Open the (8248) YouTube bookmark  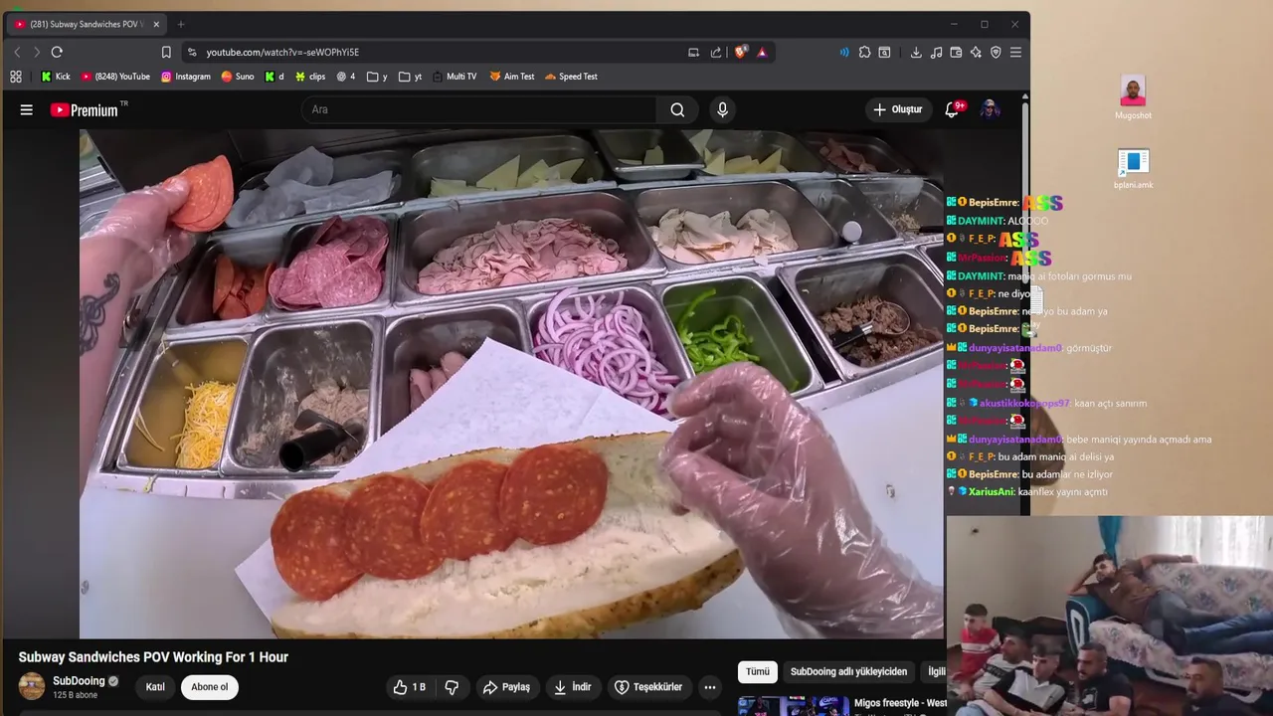click(x=115, y=76)
